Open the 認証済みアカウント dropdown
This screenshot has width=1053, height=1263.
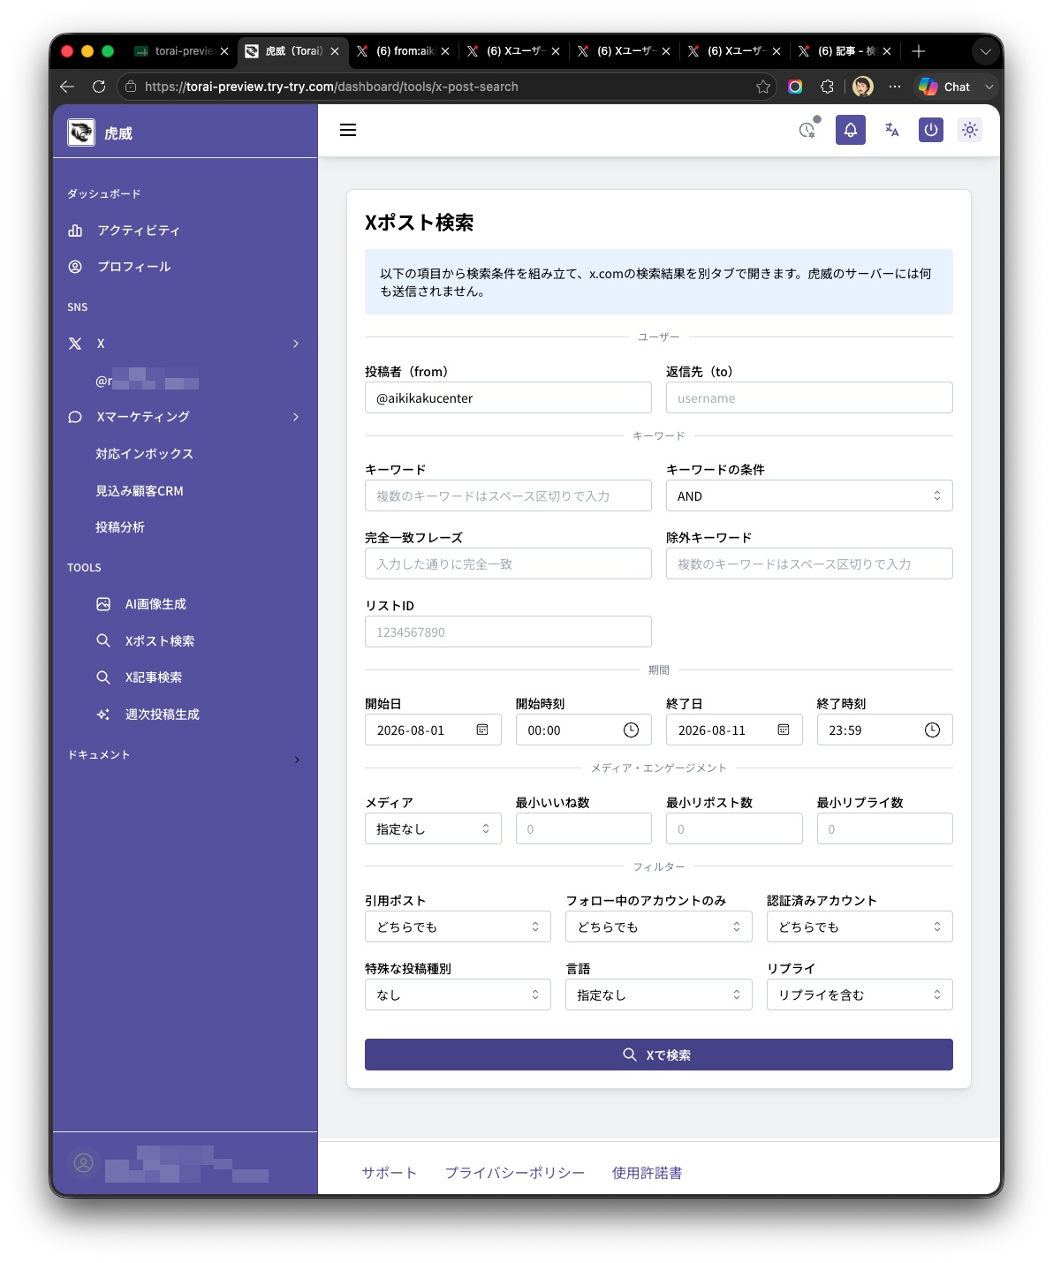pyautogui.click(x=860, y=926)
